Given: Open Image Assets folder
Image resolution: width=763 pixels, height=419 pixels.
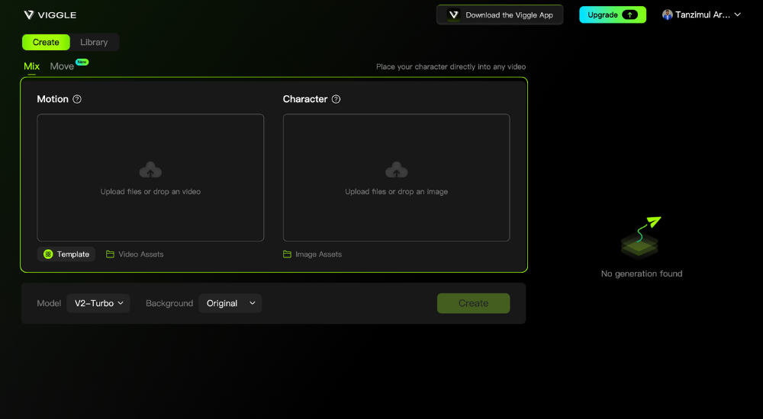Looking at the screenshot, I should click(313, 254).
